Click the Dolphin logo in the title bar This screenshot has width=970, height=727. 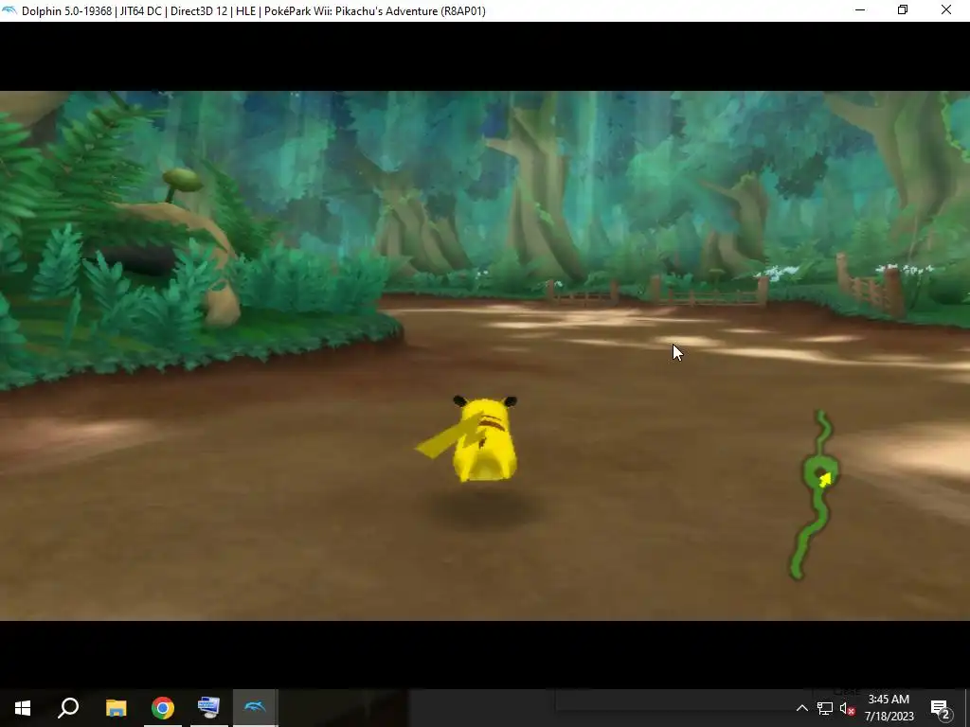[x=9, y=10]
